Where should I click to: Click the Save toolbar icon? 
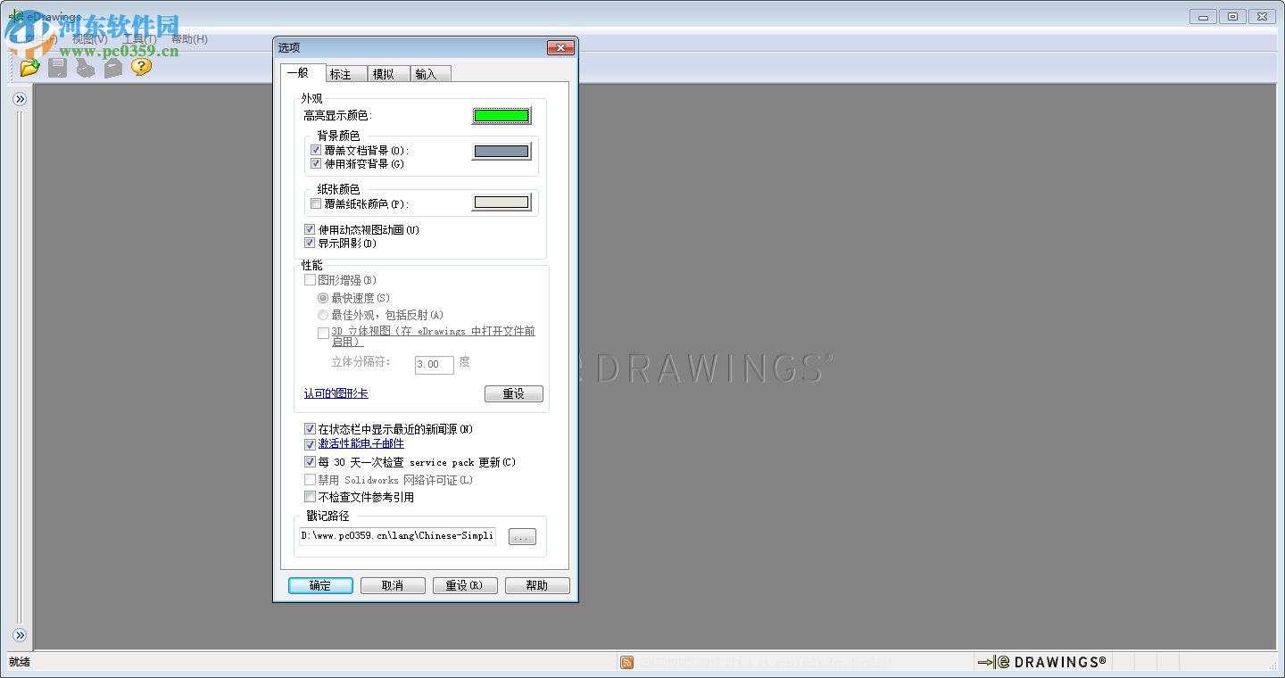[57, 67]
